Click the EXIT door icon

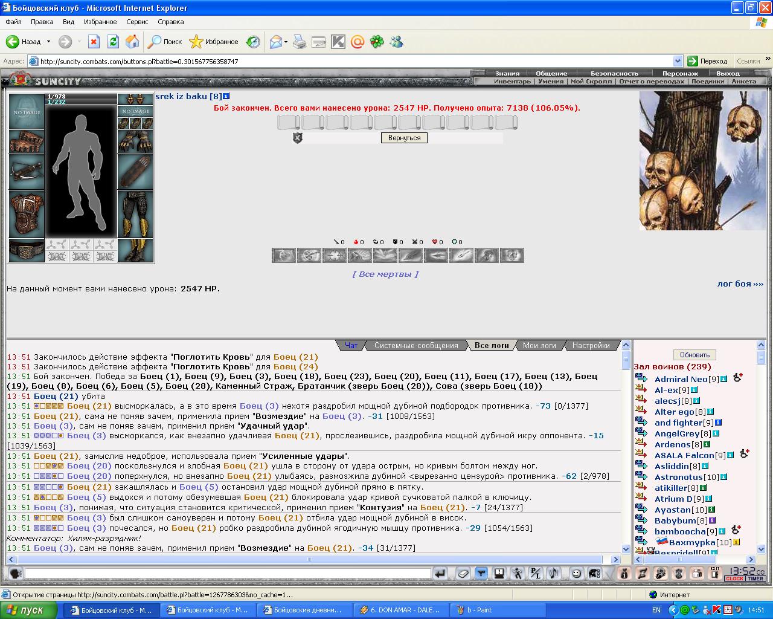(x=715, y=573)
